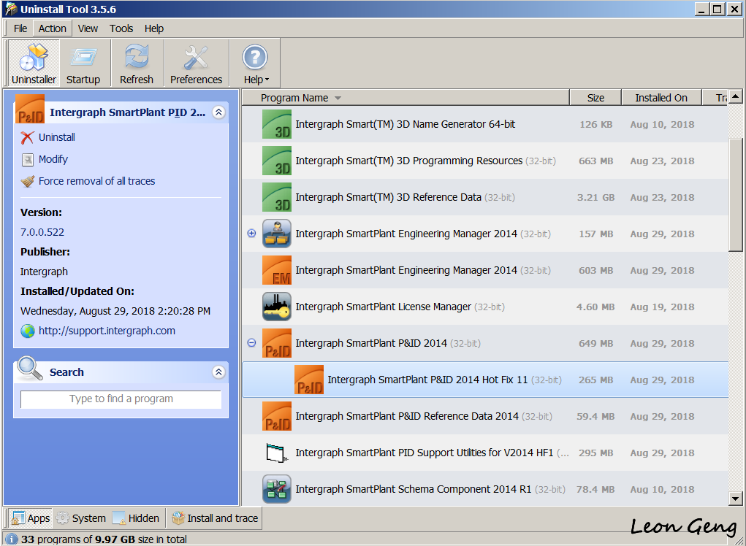Image resolution: width=746 pixels, height=546 pixels.
Task: Refresh the installed programs list
Action: pos(137,64)
